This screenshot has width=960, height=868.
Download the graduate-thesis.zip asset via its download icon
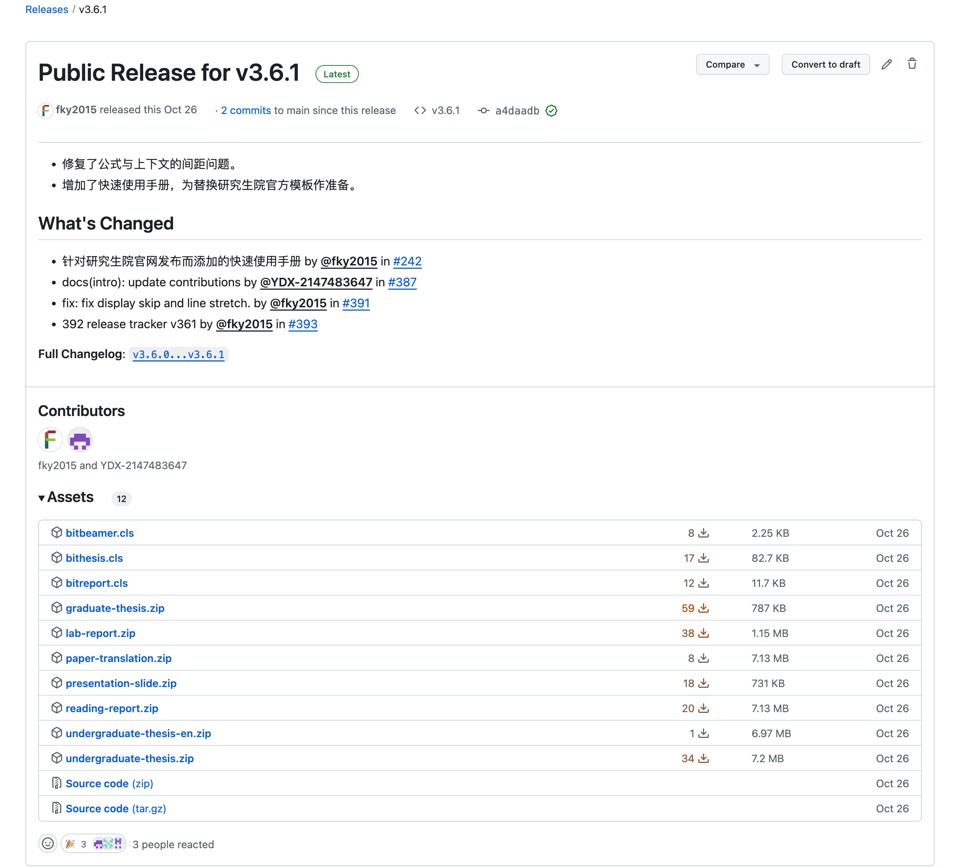coord(704,608)
